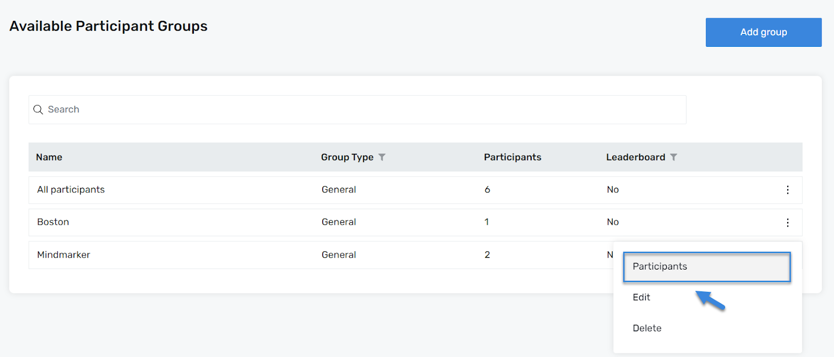Click the Leaderboard No value for Boston

point(612,222)
